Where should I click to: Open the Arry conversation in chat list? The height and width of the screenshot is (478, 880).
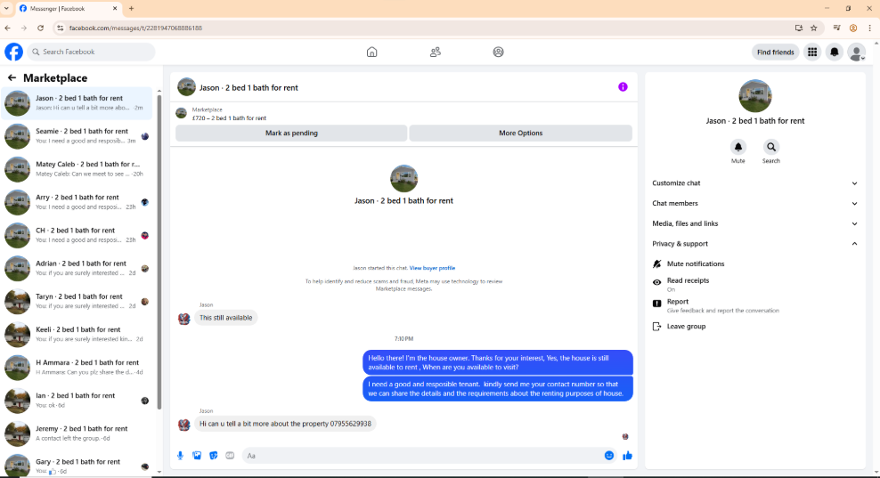pyautogui.click(x=77, y=202)
